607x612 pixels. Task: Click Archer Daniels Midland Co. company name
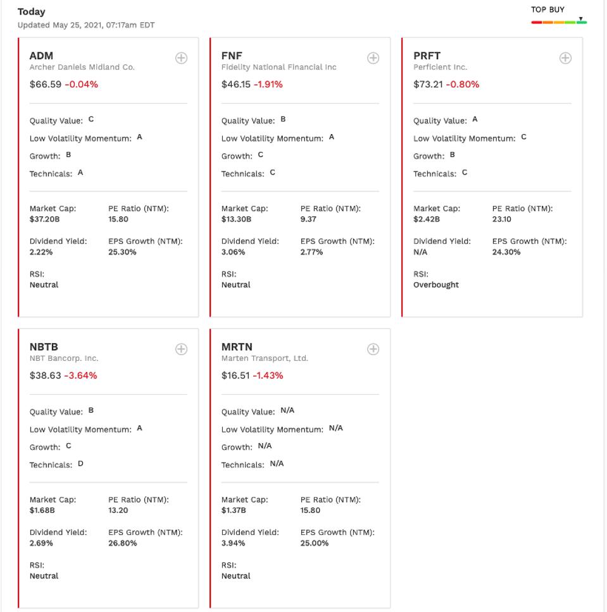pos(82,67)
